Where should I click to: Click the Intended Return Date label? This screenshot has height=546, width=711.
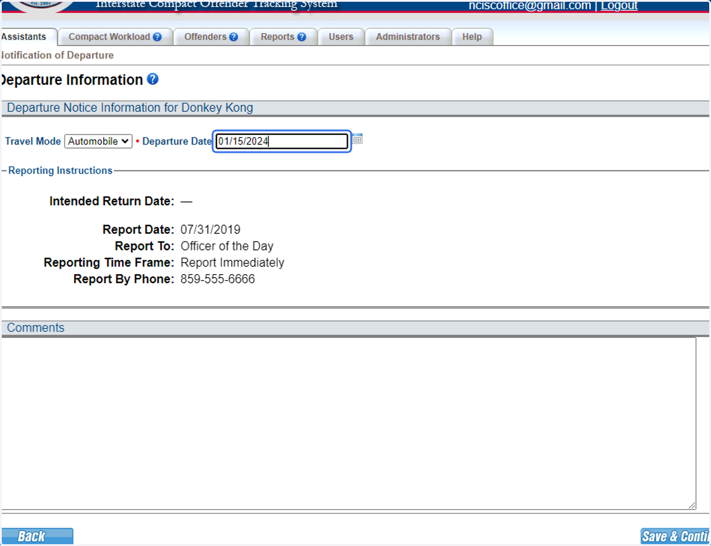click(111, 201)
